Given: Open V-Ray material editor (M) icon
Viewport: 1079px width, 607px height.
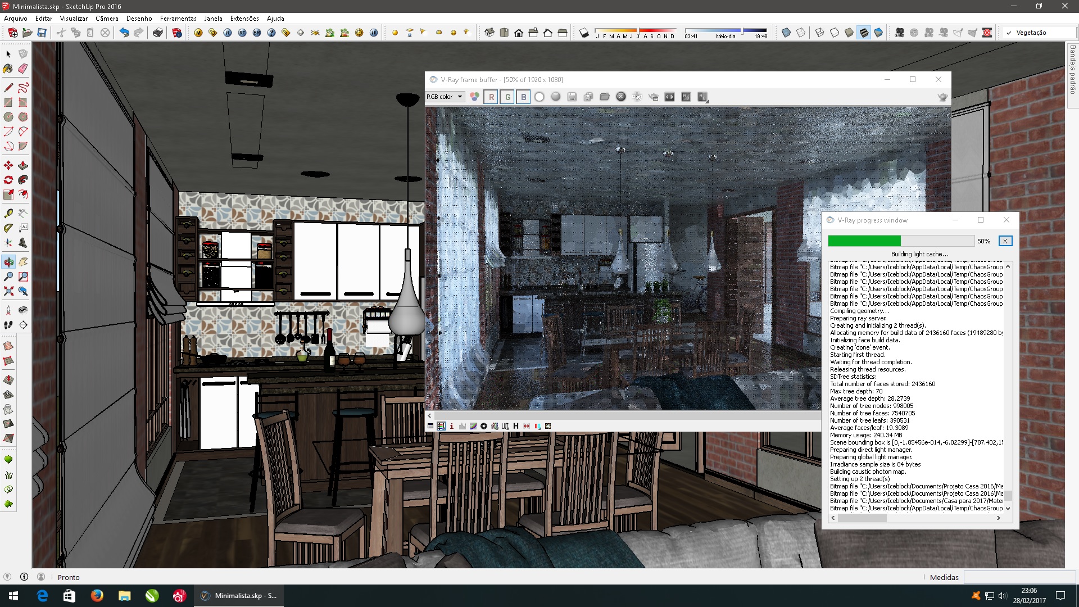Looking at the screenshot, I should pyautogui.click(x=198, y=33).
